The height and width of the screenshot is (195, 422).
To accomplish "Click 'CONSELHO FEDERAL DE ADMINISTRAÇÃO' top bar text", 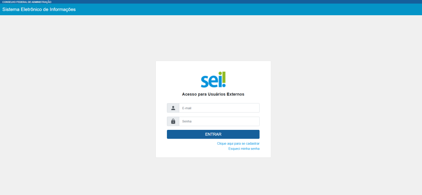I will pos(27,2).
